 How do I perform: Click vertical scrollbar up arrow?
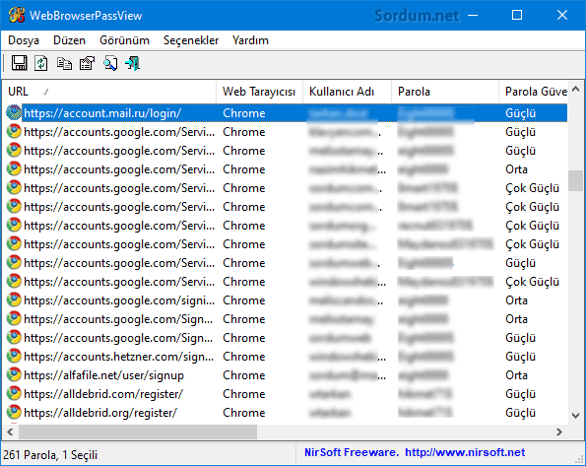click(x=575, y=89)
